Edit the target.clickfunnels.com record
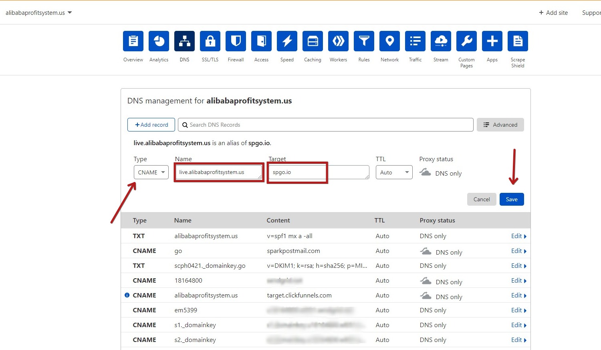 click(x=518, y=295)
